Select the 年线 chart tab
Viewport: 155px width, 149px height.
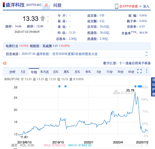pyautogui.click(x=34, y=72)
